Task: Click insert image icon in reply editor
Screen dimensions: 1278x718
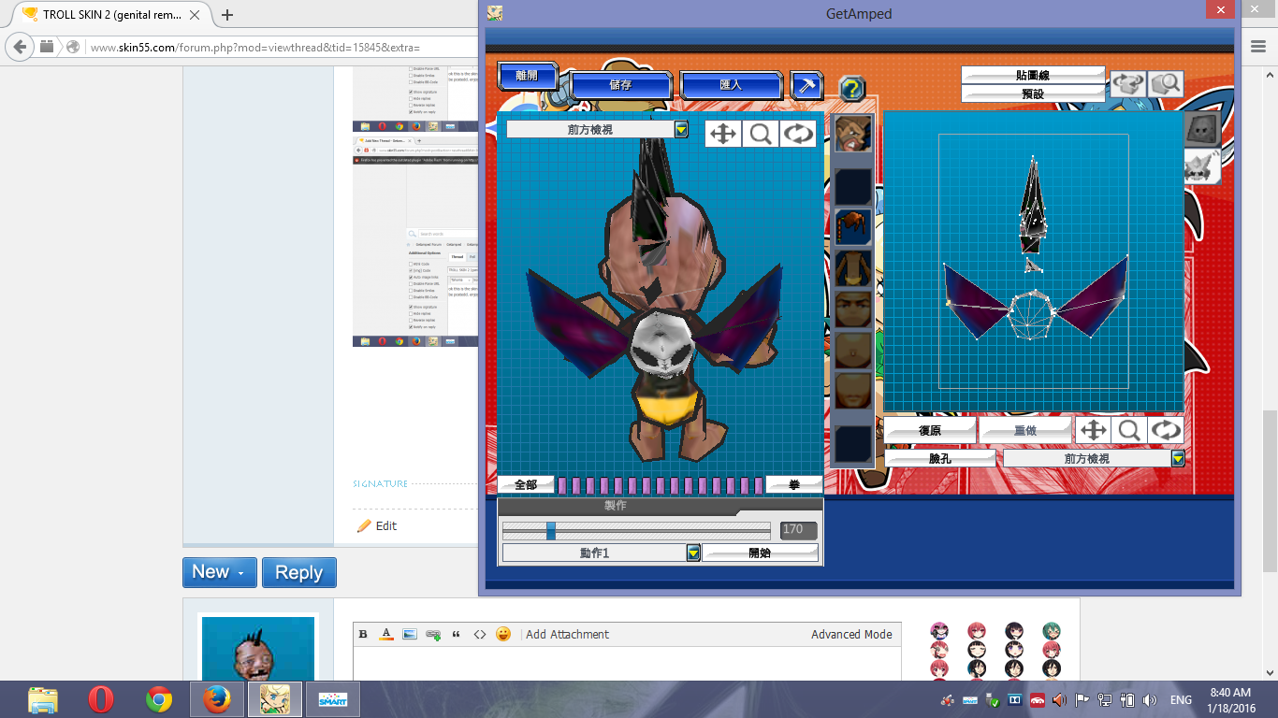Action: point(410,634)
